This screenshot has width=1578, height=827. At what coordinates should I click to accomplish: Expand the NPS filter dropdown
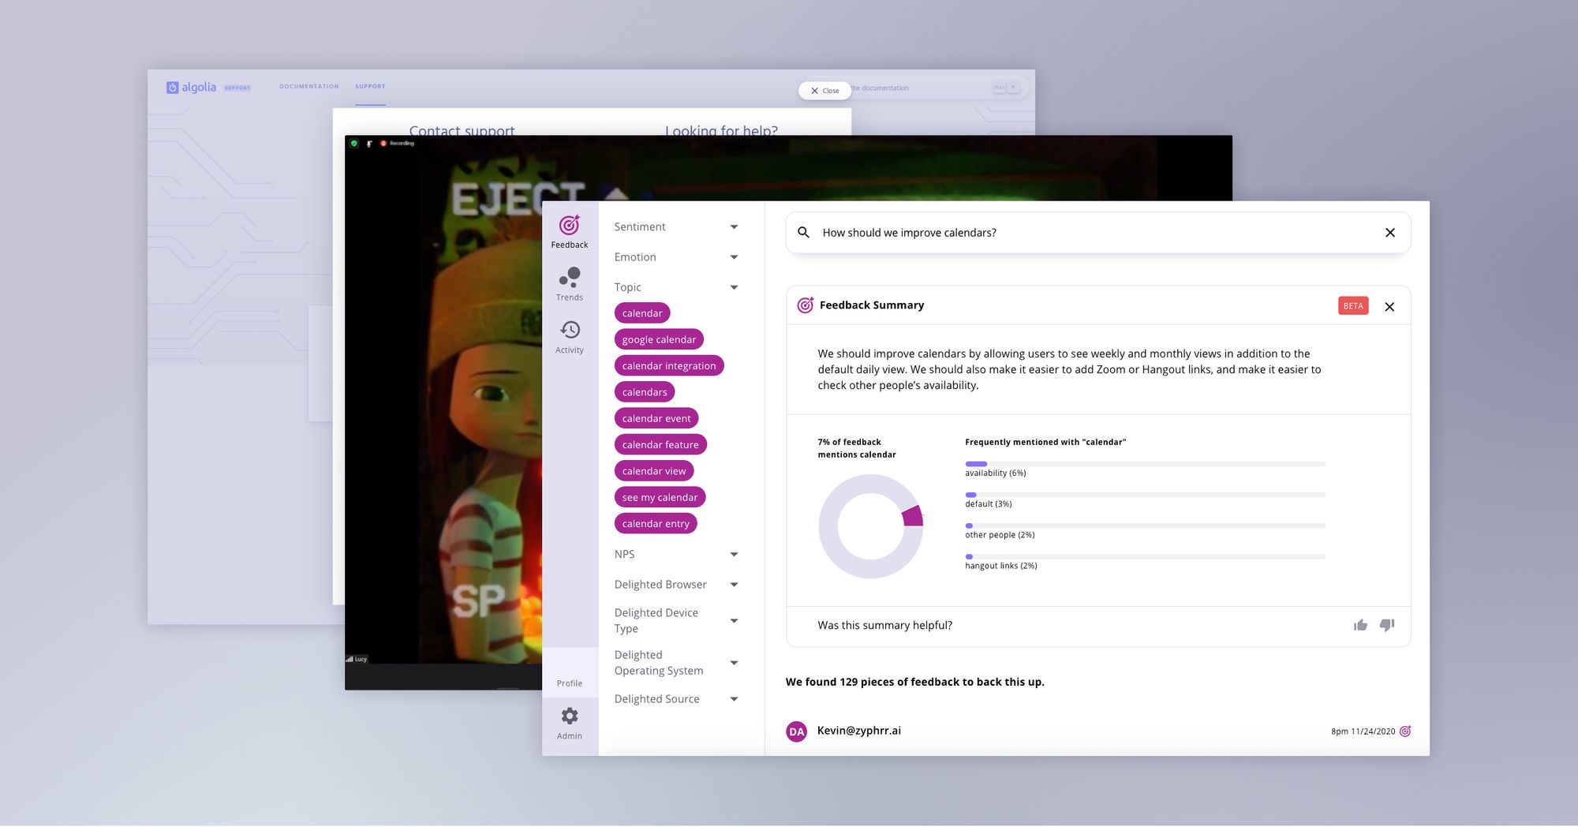(733, 555)
